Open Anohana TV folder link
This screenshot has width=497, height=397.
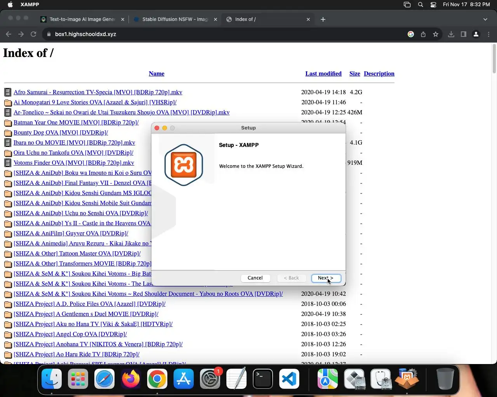pos(98,344)
